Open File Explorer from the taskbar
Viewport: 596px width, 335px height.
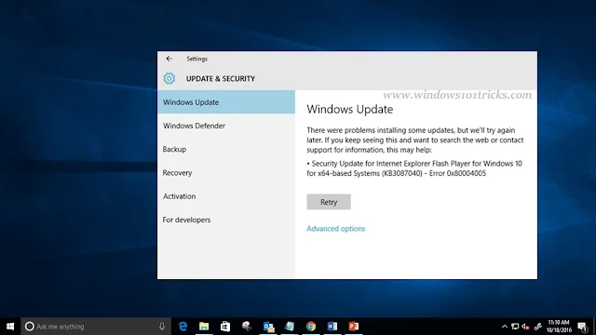tap(204, 327)
